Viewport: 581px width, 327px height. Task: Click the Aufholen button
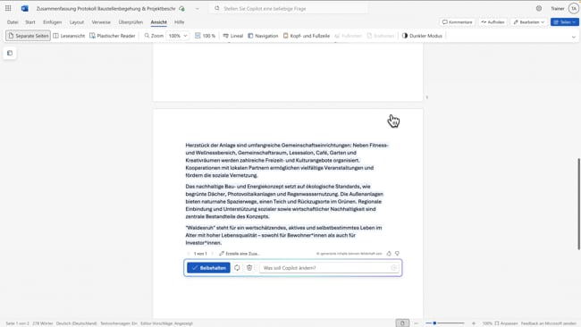click(493, 22)
